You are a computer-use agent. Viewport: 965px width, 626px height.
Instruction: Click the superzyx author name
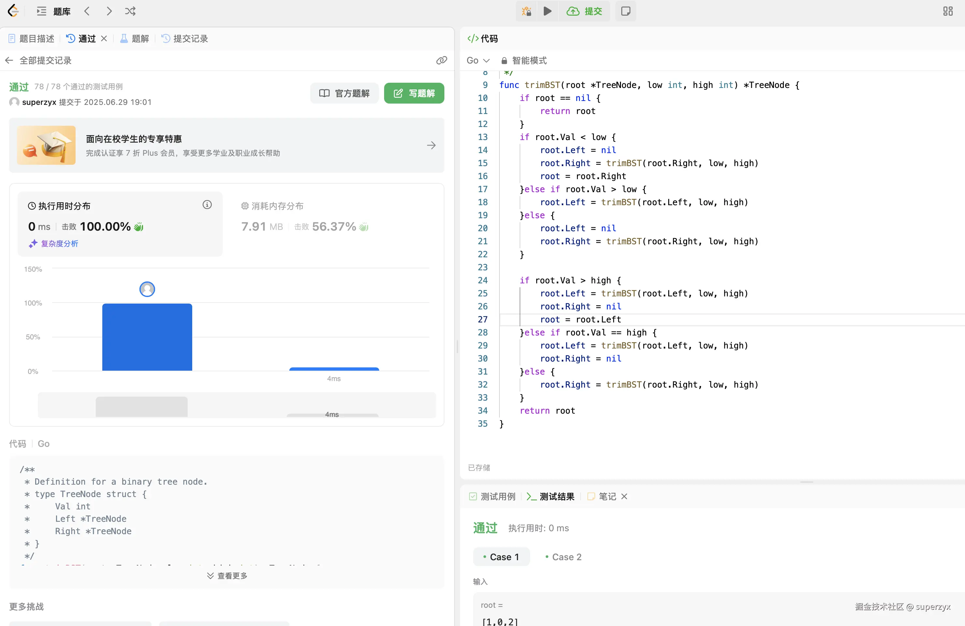point(39,102)
